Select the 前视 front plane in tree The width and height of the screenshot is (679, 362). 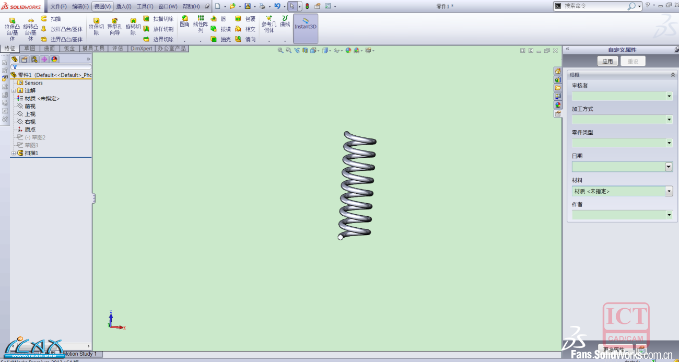[30, 106]
